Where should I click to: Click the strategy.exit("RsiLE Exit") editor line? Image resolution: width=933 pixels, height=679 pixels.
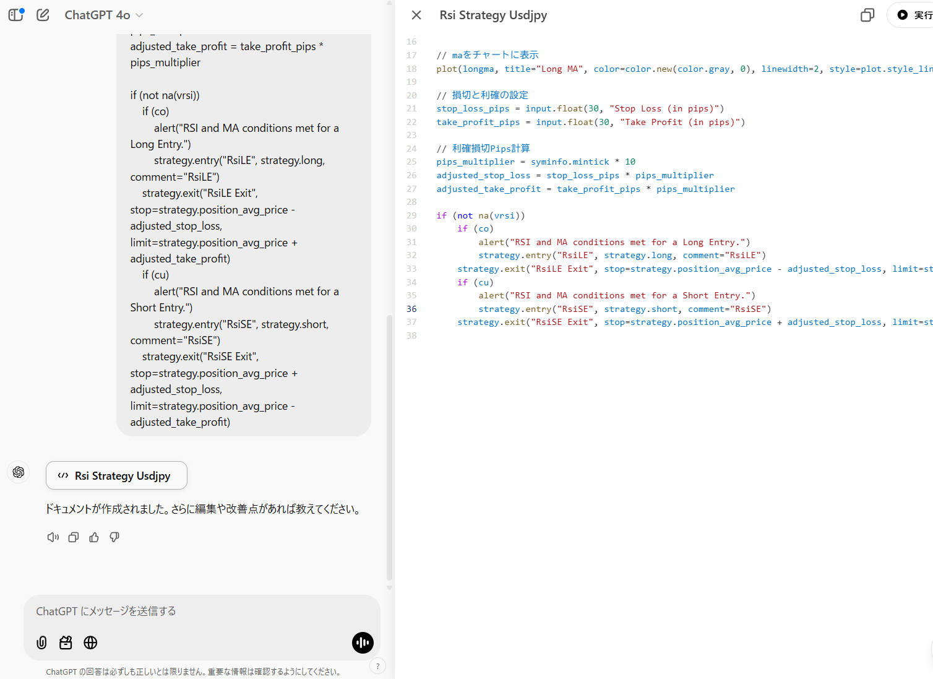pyautogui.click(x=695, y=269)
